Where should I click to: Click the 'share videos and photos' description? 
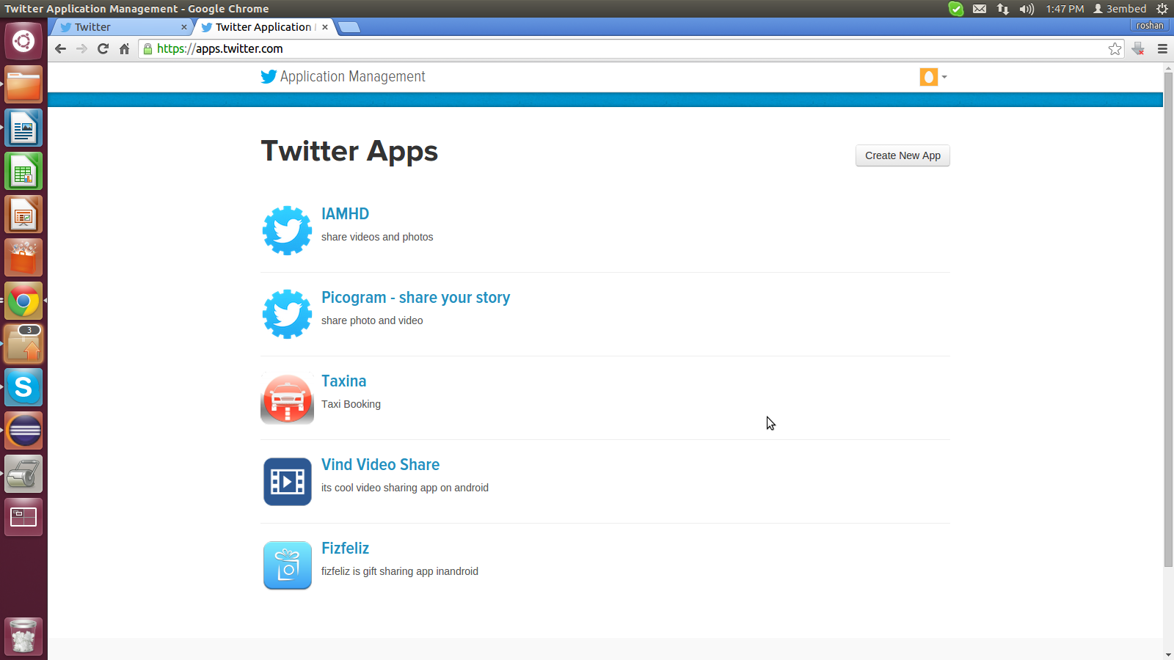pos(377,237)
